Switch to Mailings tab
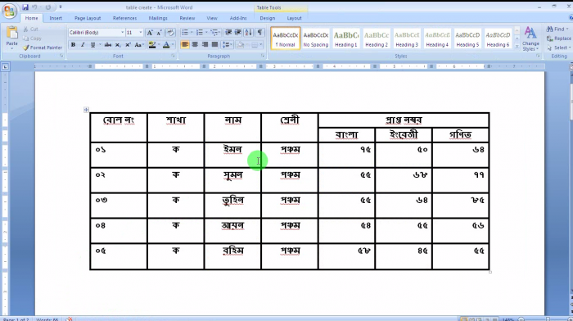Viewport: 573px width, 321px height. point(158,18)
